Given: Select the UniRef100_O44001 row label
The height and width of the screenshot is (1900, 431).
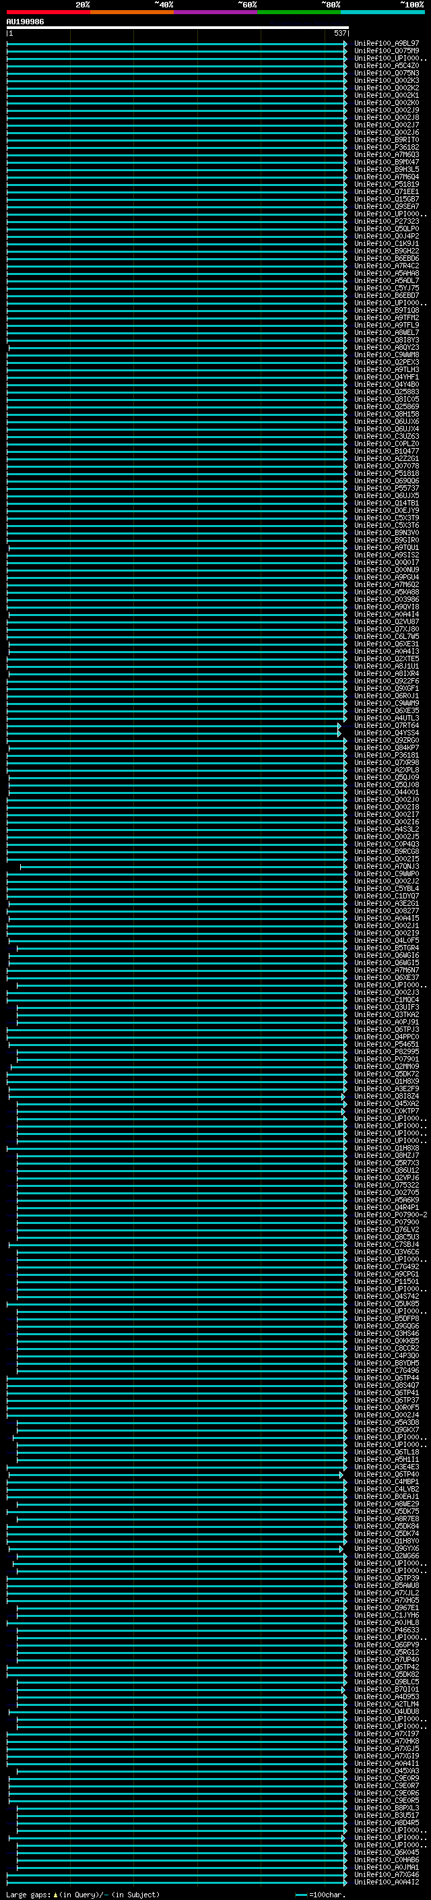Looking at the screenshot, I should coord(386,792).
